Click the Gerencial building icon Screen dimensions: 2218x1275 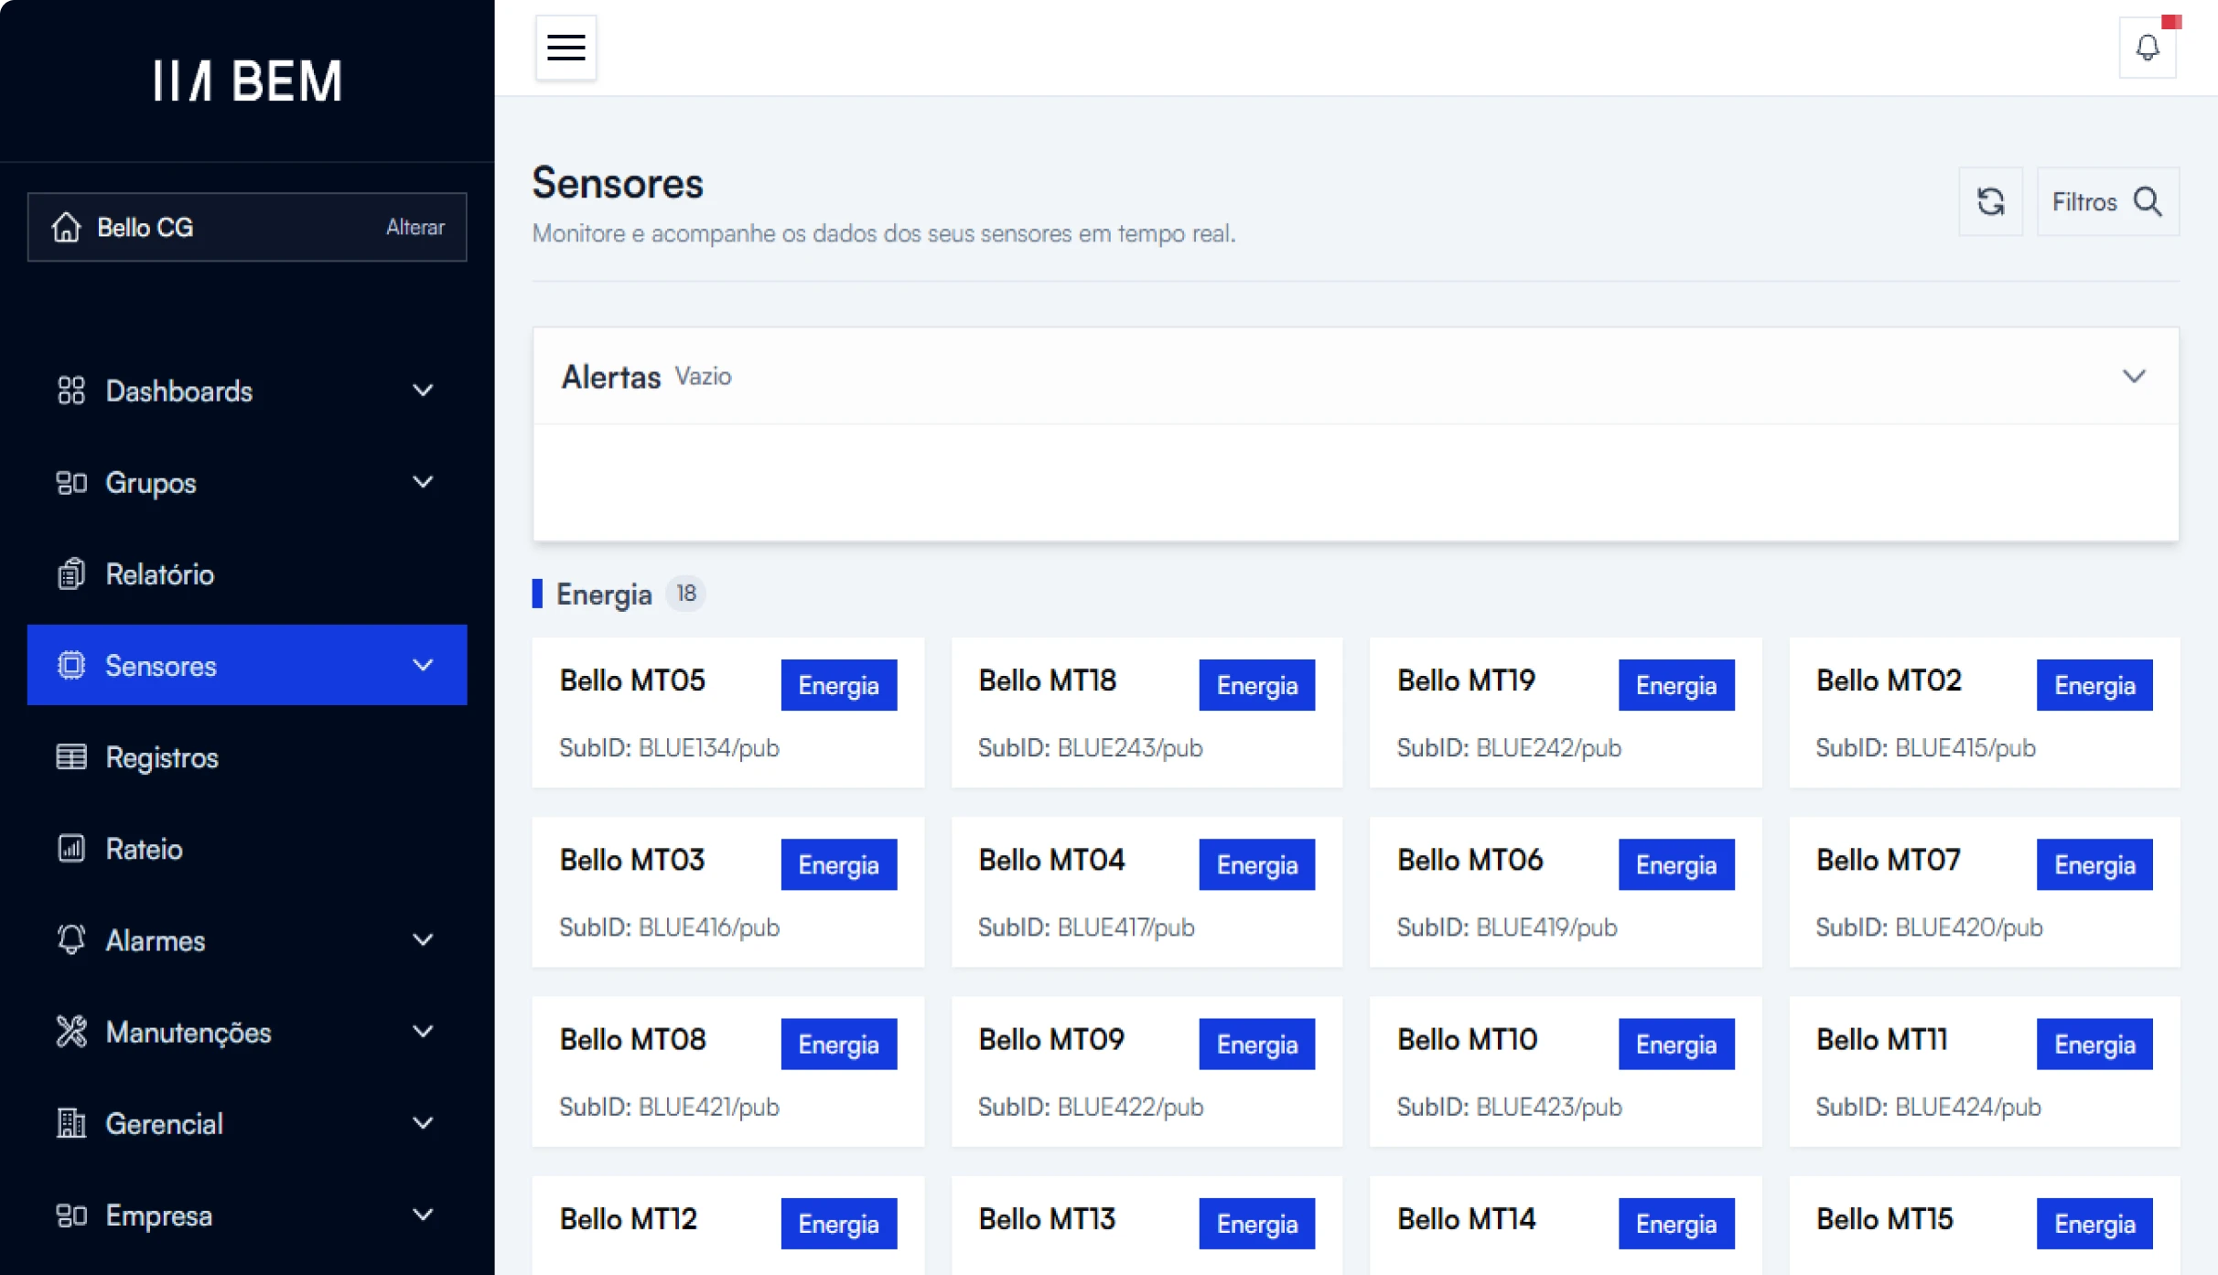point(71,1122)
